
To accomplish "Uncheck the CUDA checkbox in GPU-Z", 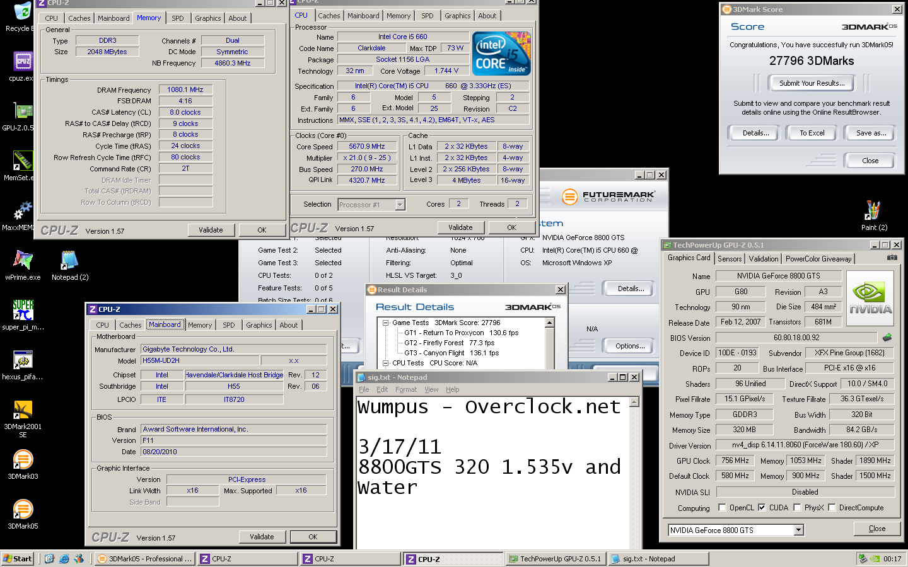I will pos(762,507).
